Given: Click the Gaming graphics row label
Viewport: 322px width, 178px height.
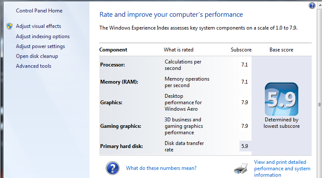Looking at the screenshot, I should 120,126.
